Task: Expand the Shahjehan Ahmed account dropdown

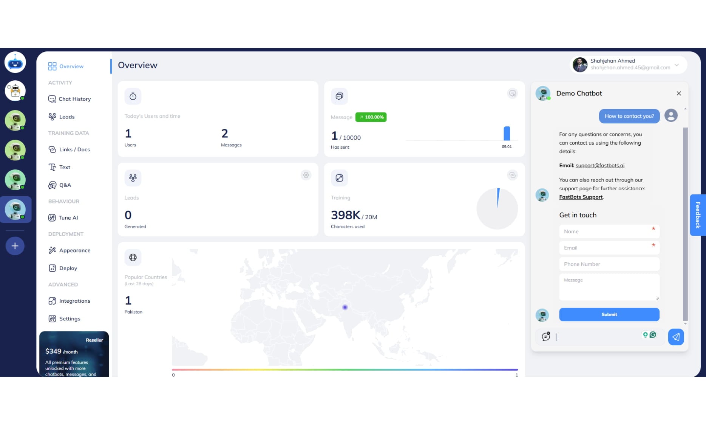Action: tap(677, 65)
